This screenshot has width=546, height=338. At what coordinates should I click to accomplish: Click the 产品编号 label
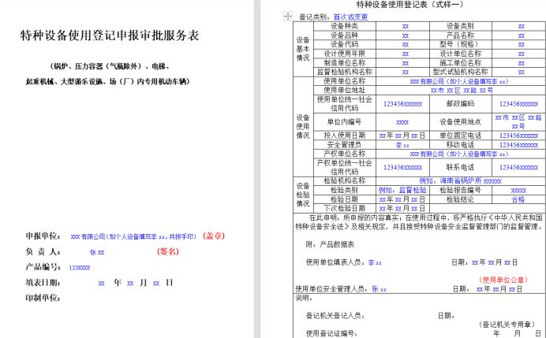(x=43, y=267)
